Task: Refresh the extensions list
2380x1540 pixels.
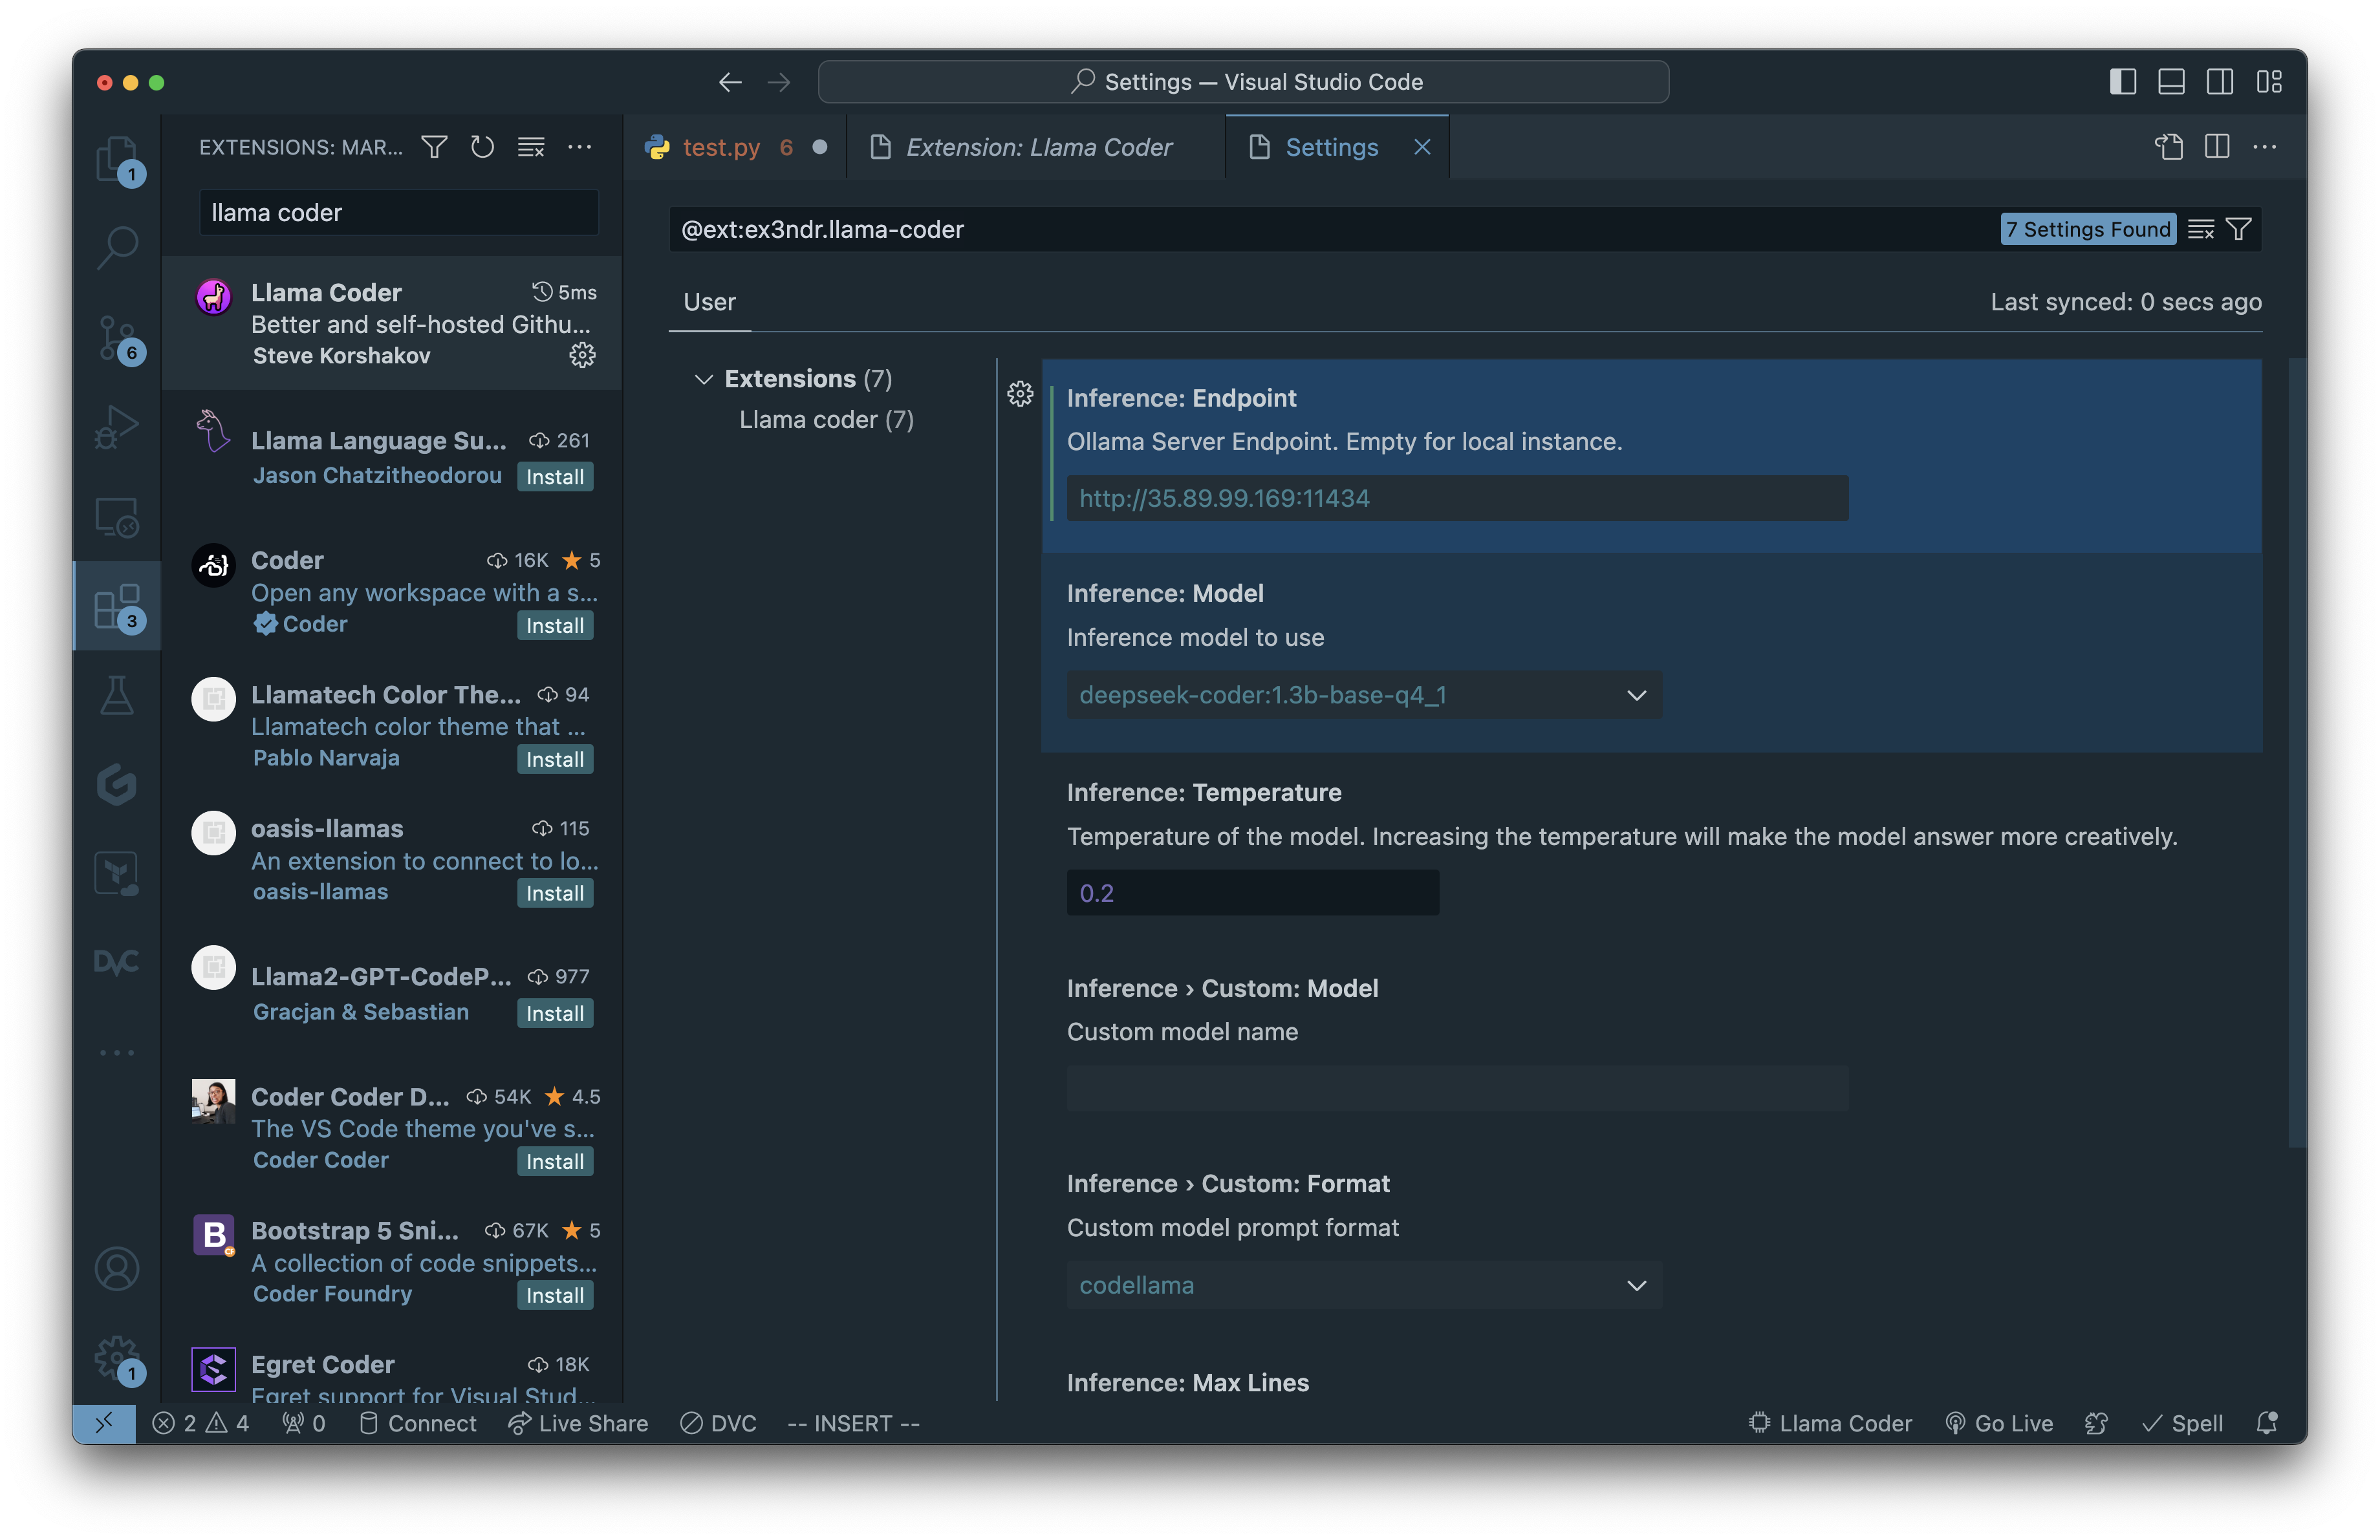Action: pyautogui.click(x=482, y=148)
